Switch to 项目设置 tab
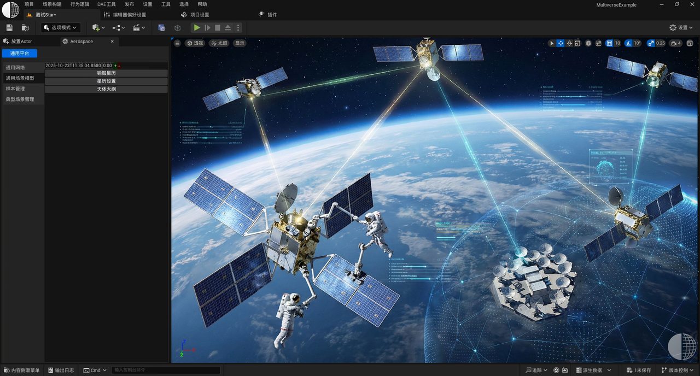 click(x=195, y=15)
